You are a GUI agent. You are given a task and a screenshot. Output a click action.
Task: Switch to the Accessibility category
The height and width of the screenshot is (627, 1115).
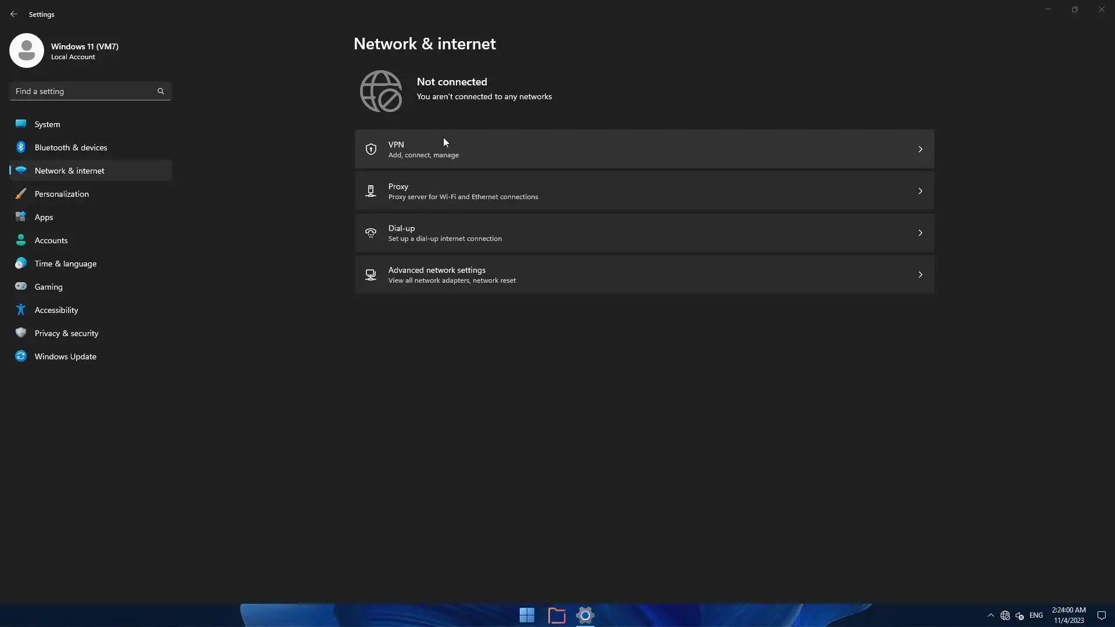pos(56,310)
